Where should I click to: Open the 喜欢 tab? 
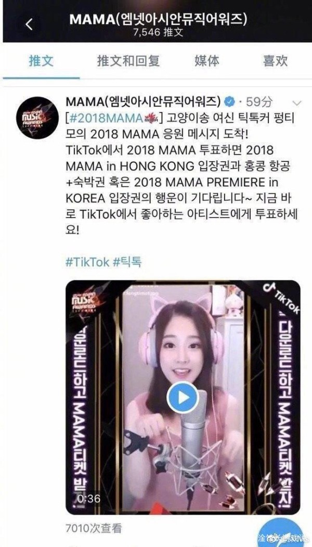275,61
